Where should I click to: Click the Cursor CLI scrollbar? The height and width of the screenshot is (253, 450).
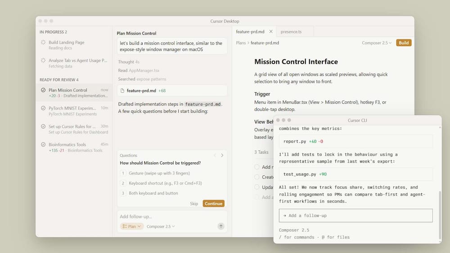(440, 215)
